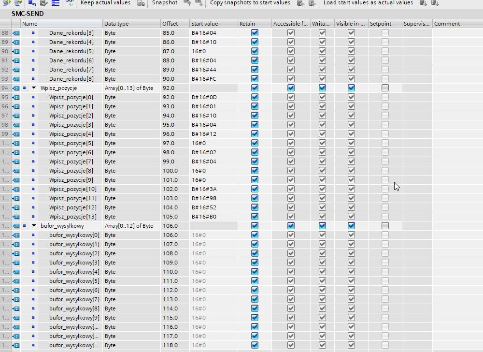Click the tag icon of bufor_wysylkowy[9] row

(x=16, y=318)
